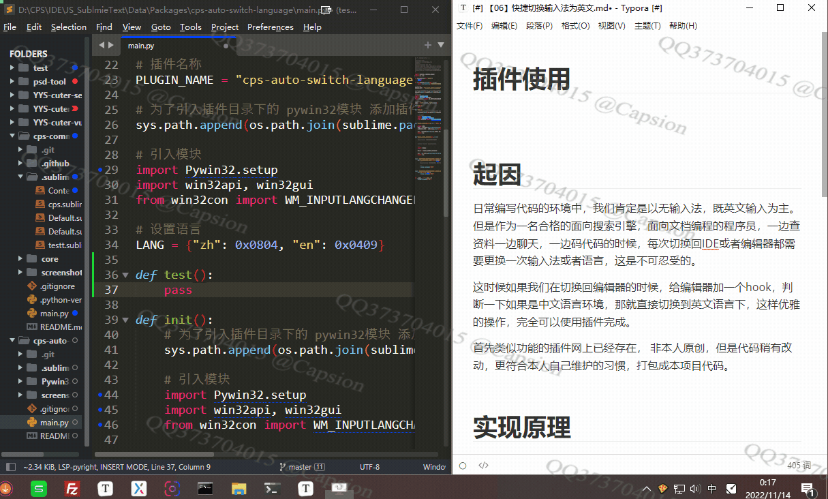Image resolution: width=828 pixels, height=499 pixels.
Task: Click the 'pass' keyword on line 37
Action: coord(178,290)
